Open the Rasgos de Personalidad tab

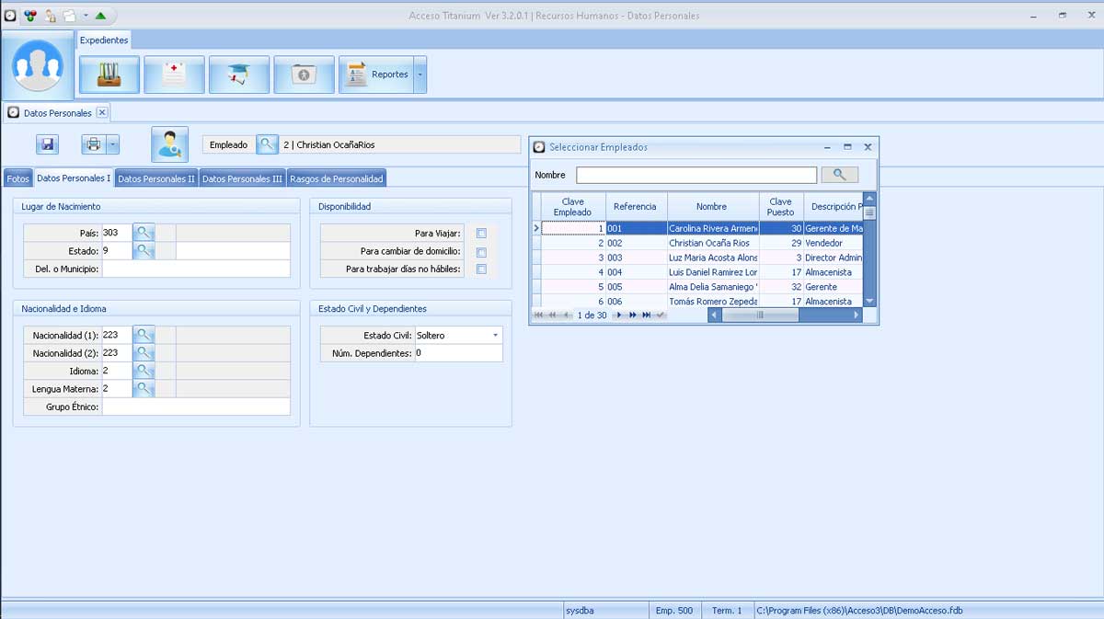pos(336,178)
